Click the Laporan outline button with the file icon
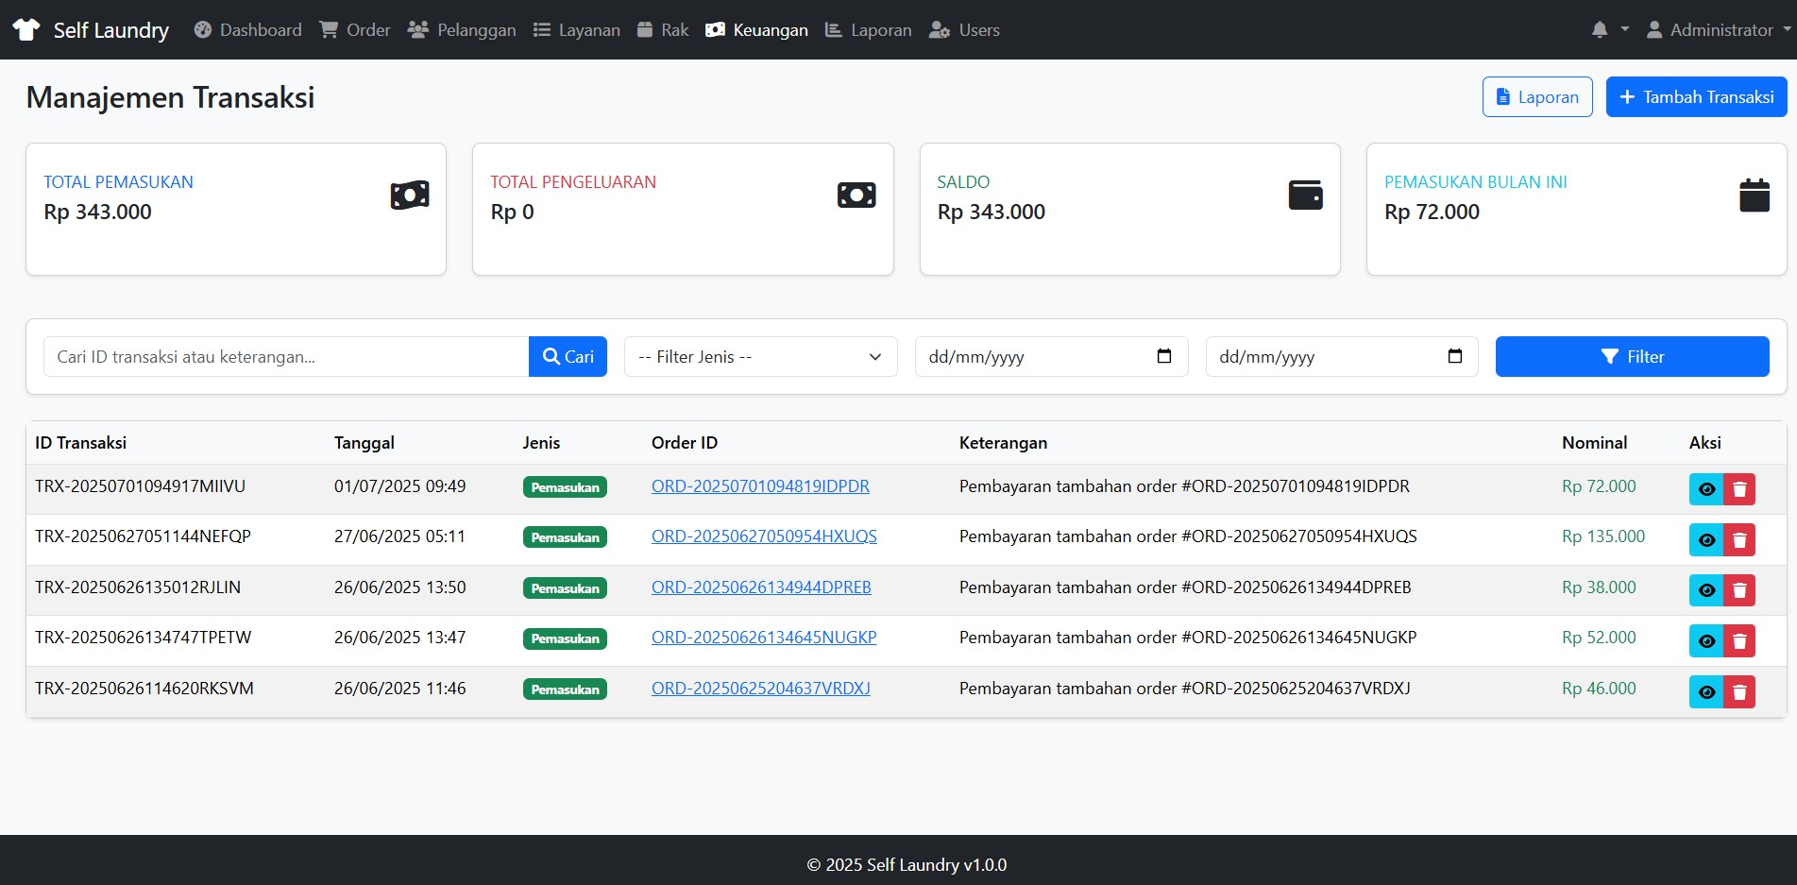Screen dimensions: 1797x885 (1537, 96)
